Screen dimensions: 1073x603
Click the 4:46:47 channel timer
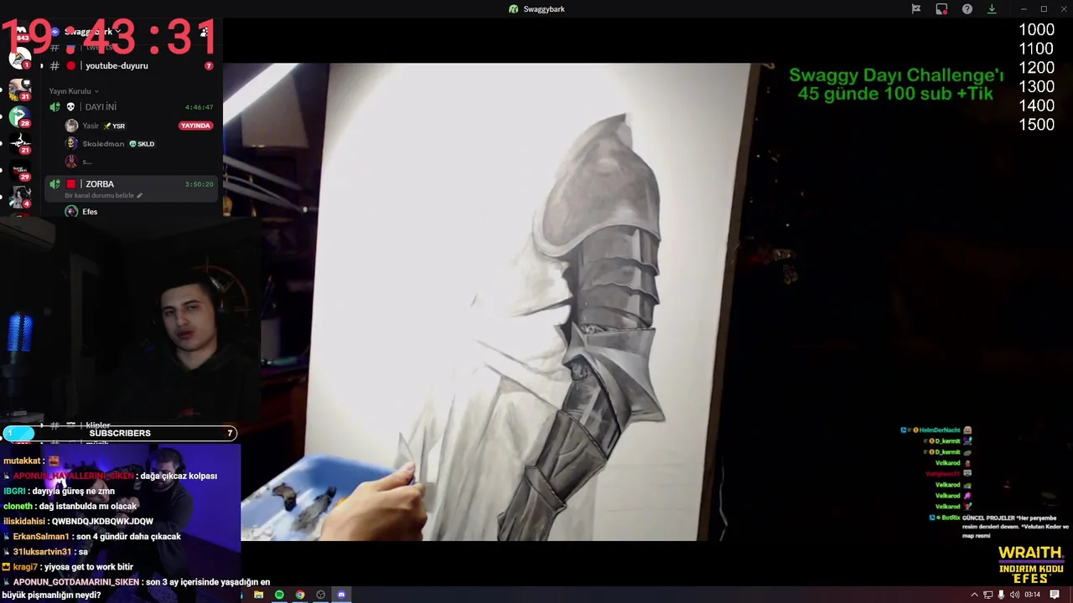click(199, 107)
